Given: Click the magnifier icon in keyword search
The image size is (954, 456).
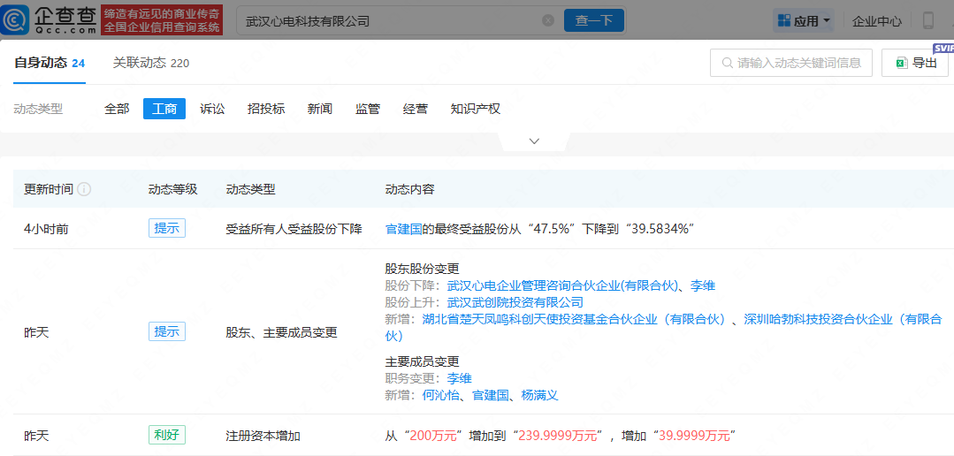Looking at the screenshot, I should click(x=727, y=63).
